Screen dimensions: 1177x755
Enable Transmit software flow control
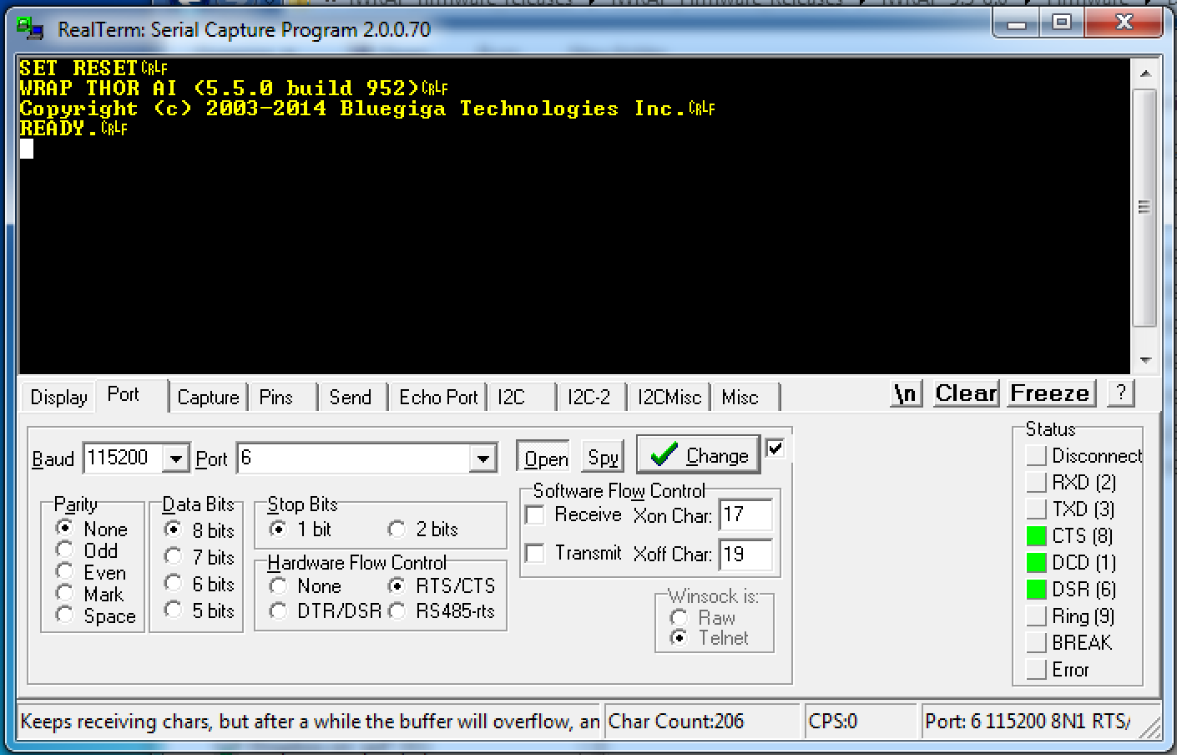tap(534, 554)
